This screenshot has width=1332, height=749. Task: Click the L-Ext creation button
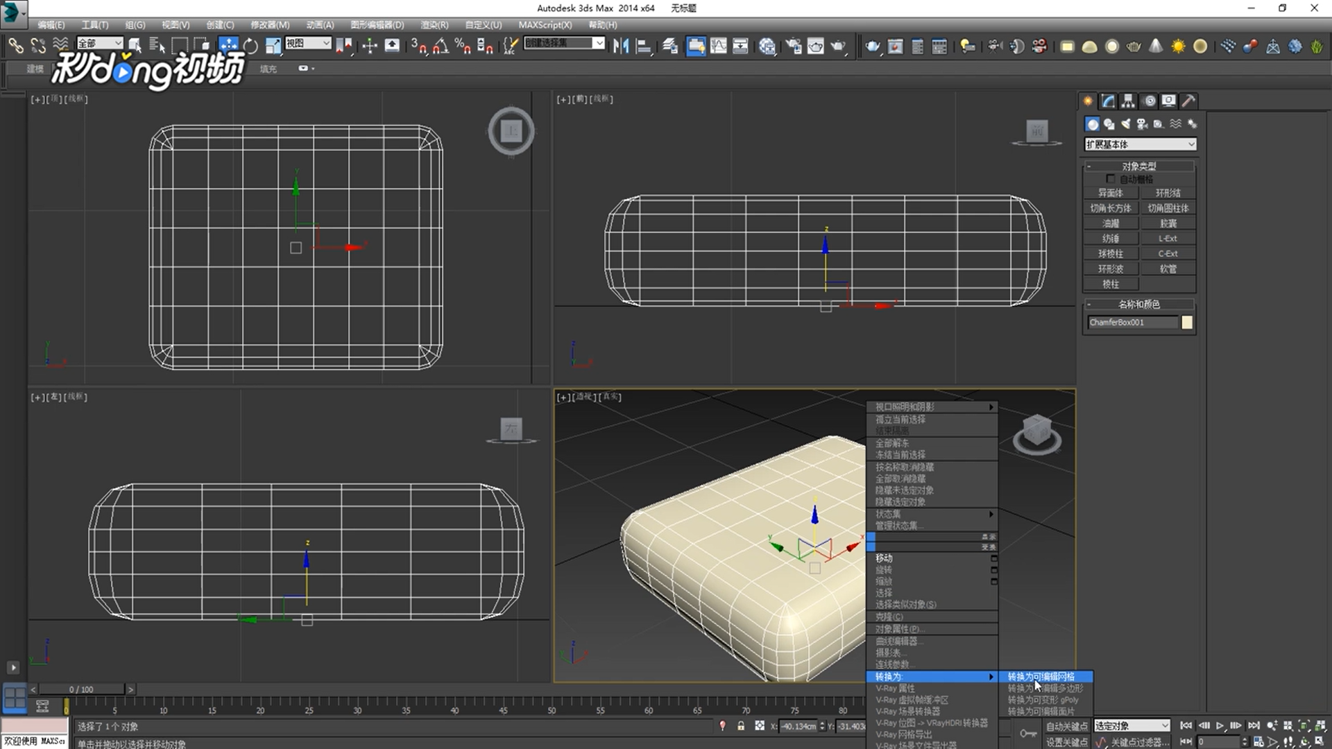[1168, 238]
